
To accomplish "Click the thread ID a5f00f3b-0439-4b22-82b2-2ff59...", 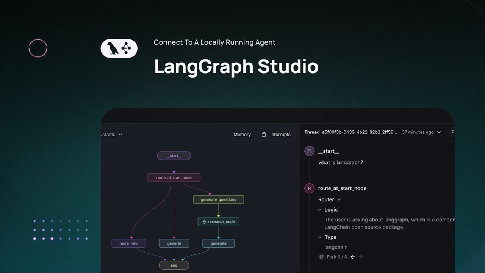I will tap(360, 132).
